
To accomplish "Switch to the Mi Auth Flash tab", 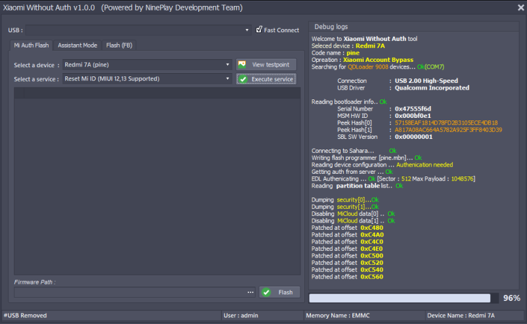I will pos(31,45).
